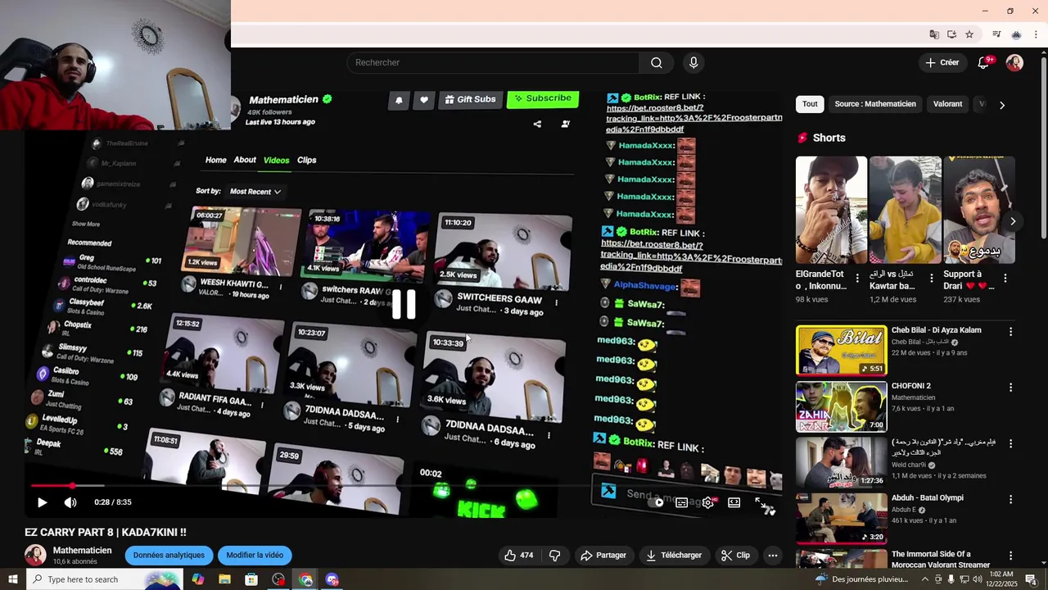Select the Valorant filter chip
This screenshot has height=590, width=1048.
click(947, 104)
